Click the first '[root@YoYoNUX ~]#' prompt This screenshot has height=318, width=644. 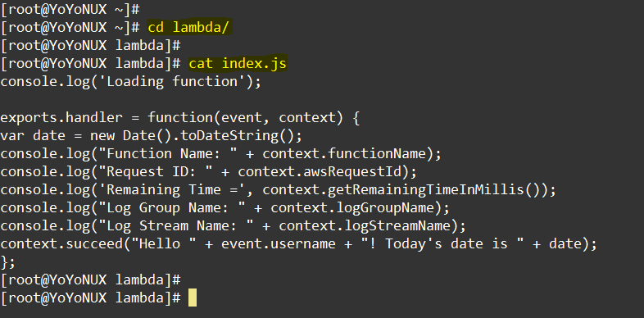pyautogui.click(x=70, y=9)
